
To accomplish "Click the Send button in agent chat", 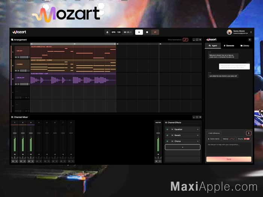I will click(x=229, y=159).
